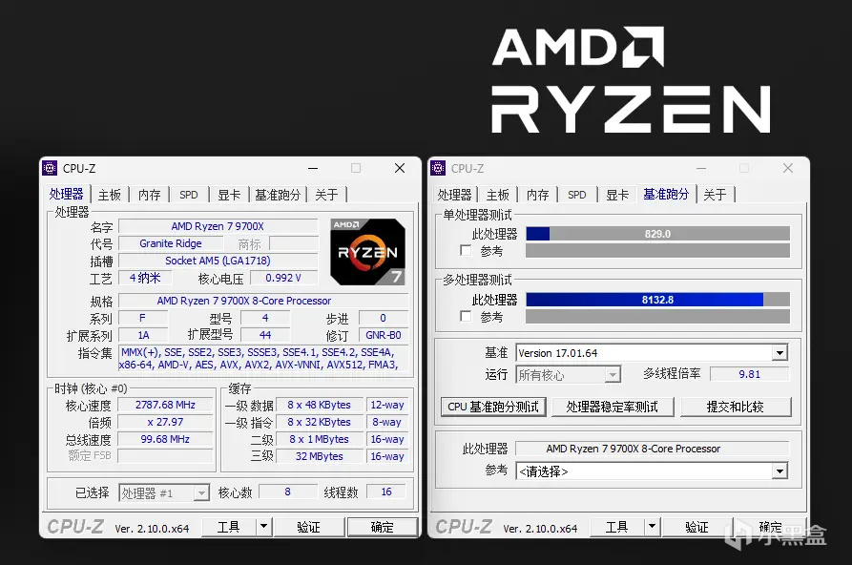Click 验证 button in right window
The image size is (852, 565).
point(697,527)
